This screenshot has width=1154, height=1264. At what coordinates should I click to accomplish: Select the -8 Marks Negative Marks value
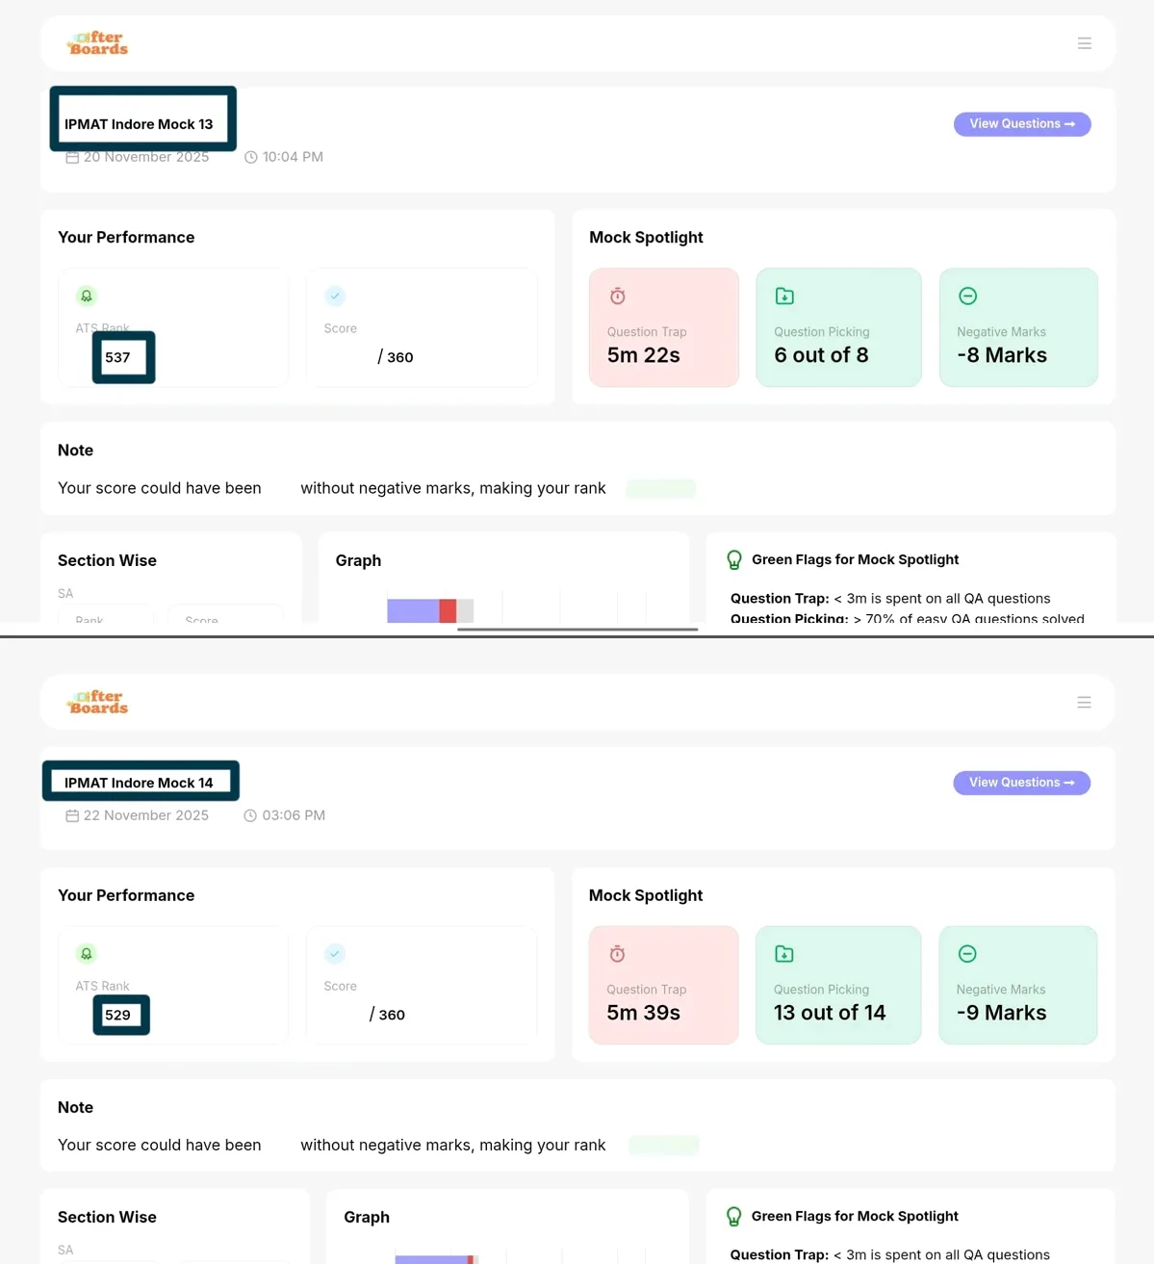click(x=1002, y=355)
